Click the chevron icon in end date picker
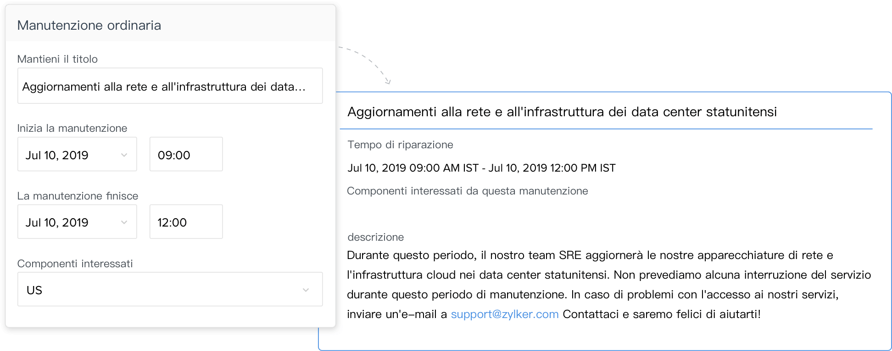Viewport: 892px width, 351px height. tap(124, 222)
